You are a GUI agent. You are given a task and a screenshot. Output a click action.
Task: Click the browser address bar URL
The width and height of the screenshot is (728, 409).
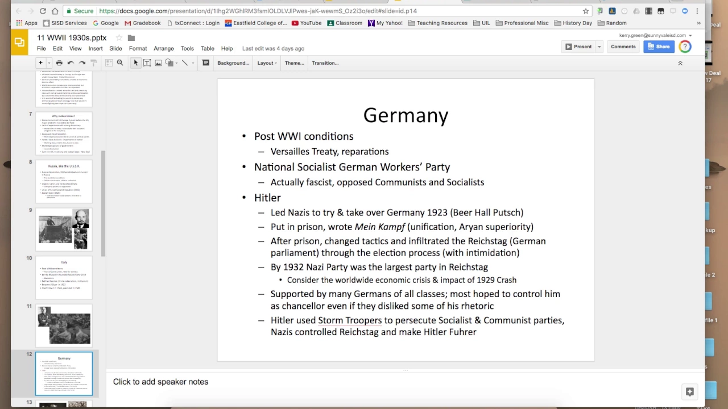(258, 11)
